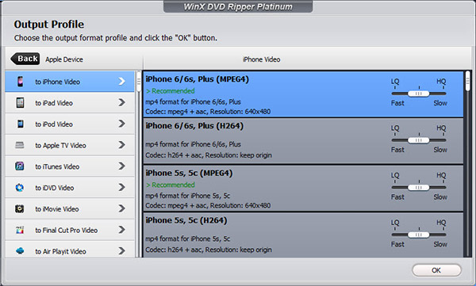
Task: Click the Apple TV device icon
Action: pyautogui.click(x=20, y=145)
